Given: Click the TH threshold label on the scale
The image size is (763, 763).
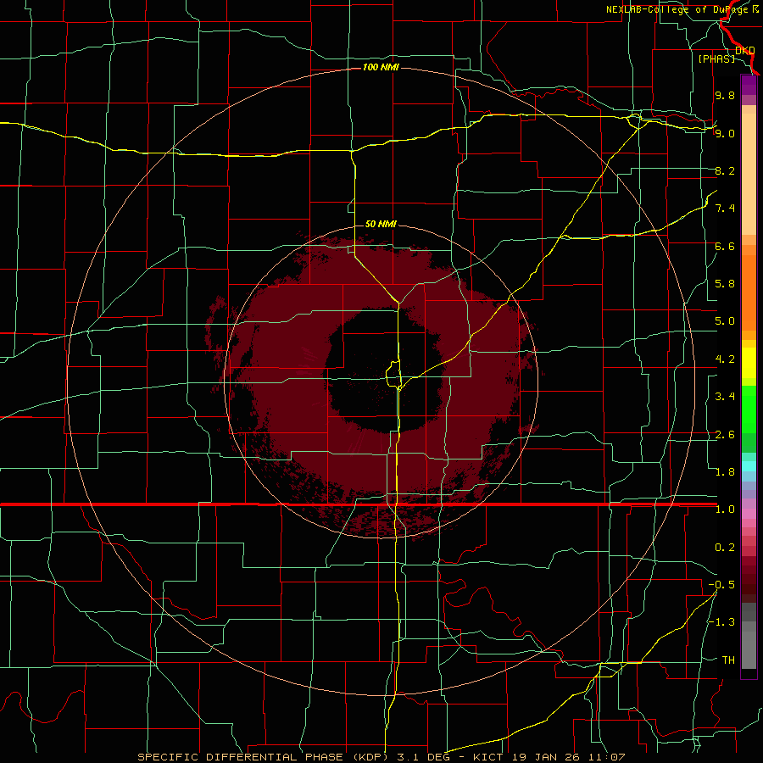Looking at the screenshot, I should [728, 660].
